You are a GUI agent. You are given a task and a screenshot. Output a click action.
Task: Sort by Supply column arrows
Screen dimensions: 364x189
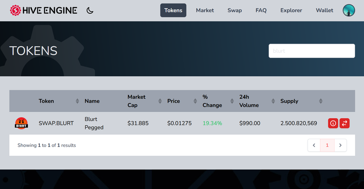320,101
